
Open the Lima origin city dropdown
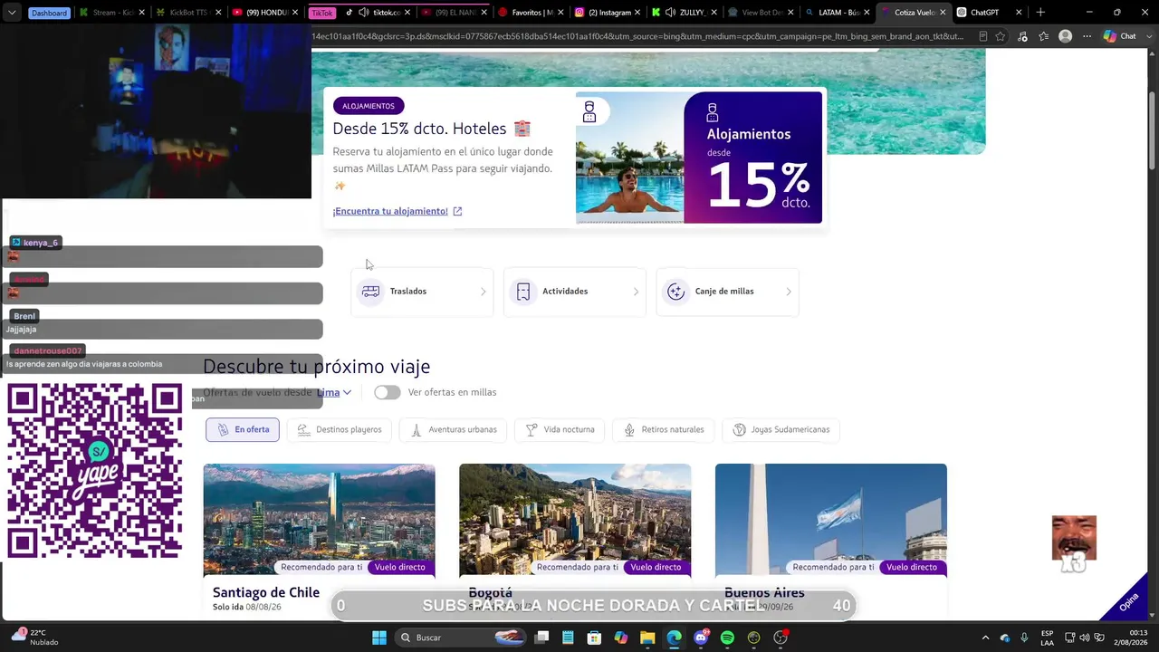point(334,392)
